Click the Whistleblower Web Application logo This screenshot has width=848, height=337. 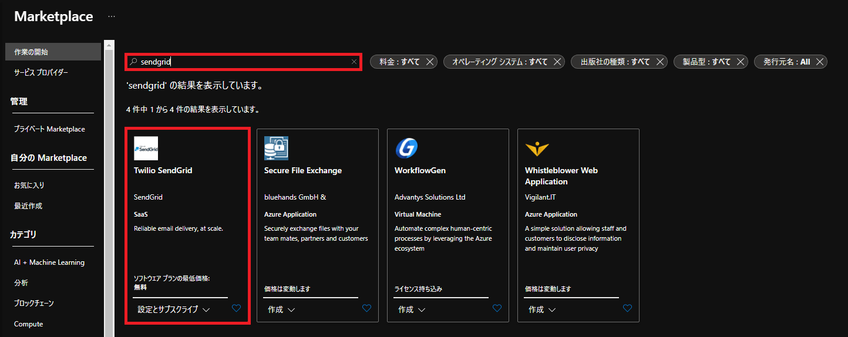coord(537,149)
